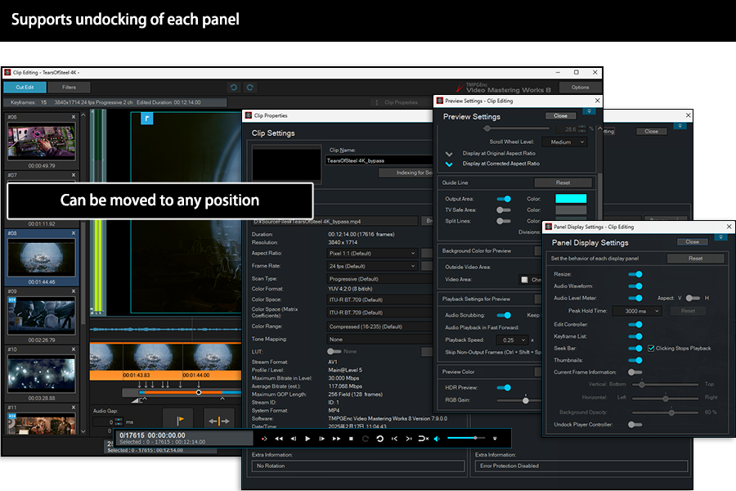Jump to the previous keyframe in player controller
The image size is (736, 491).
pos(394,439)
